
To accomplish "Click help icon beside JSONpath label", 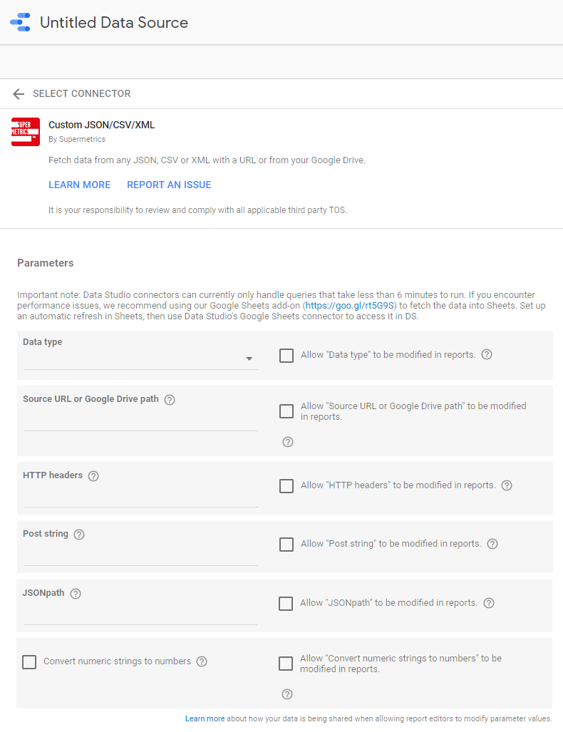I will point(76,594).
